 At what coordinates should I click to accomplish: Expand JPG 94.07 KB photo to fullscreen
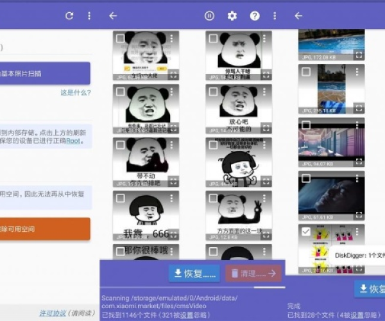click(x=359, y=162)
